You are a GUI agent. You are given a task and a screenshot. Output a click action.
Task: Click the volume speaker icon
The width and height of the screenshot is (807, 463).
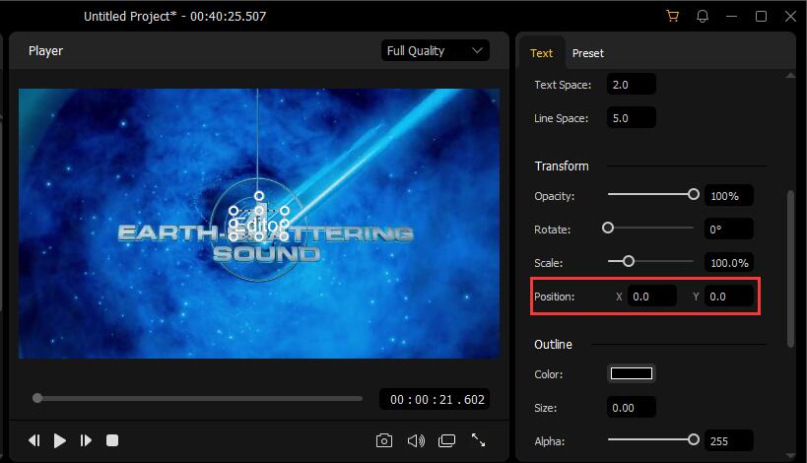click(x=416, y=440)
